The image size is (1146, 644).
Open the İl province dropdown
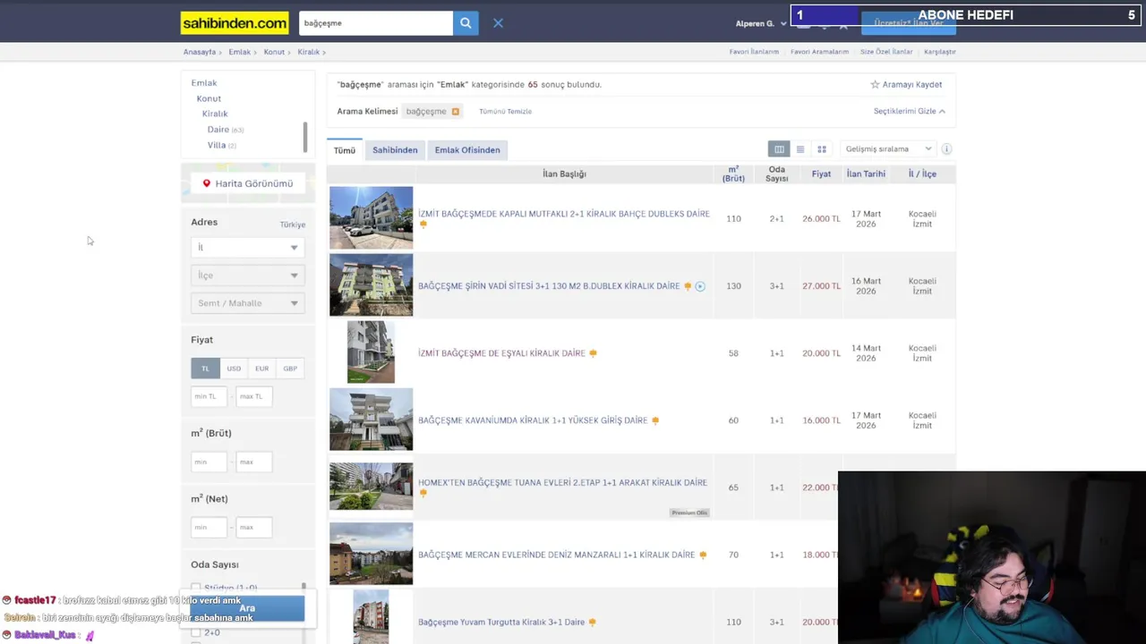tap(248, 248)
